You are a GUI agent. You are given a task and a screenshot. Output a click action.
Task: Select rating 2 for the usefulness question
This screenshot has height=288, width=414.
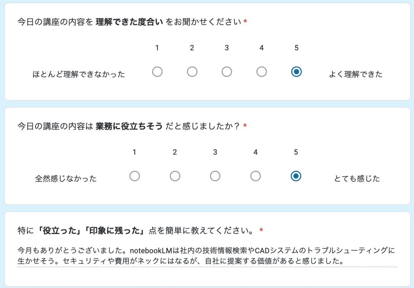point(175,176)
